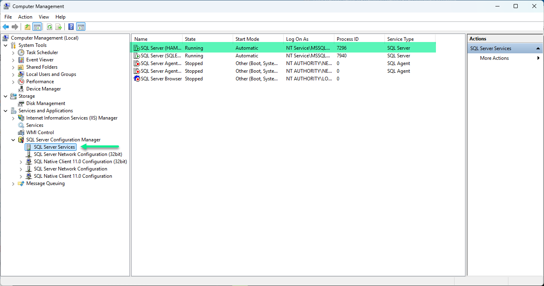This screenshot has width=544, height=286.
Task: Select SQL Server Network Configuration (32bit) node
Action: (78, 154)
